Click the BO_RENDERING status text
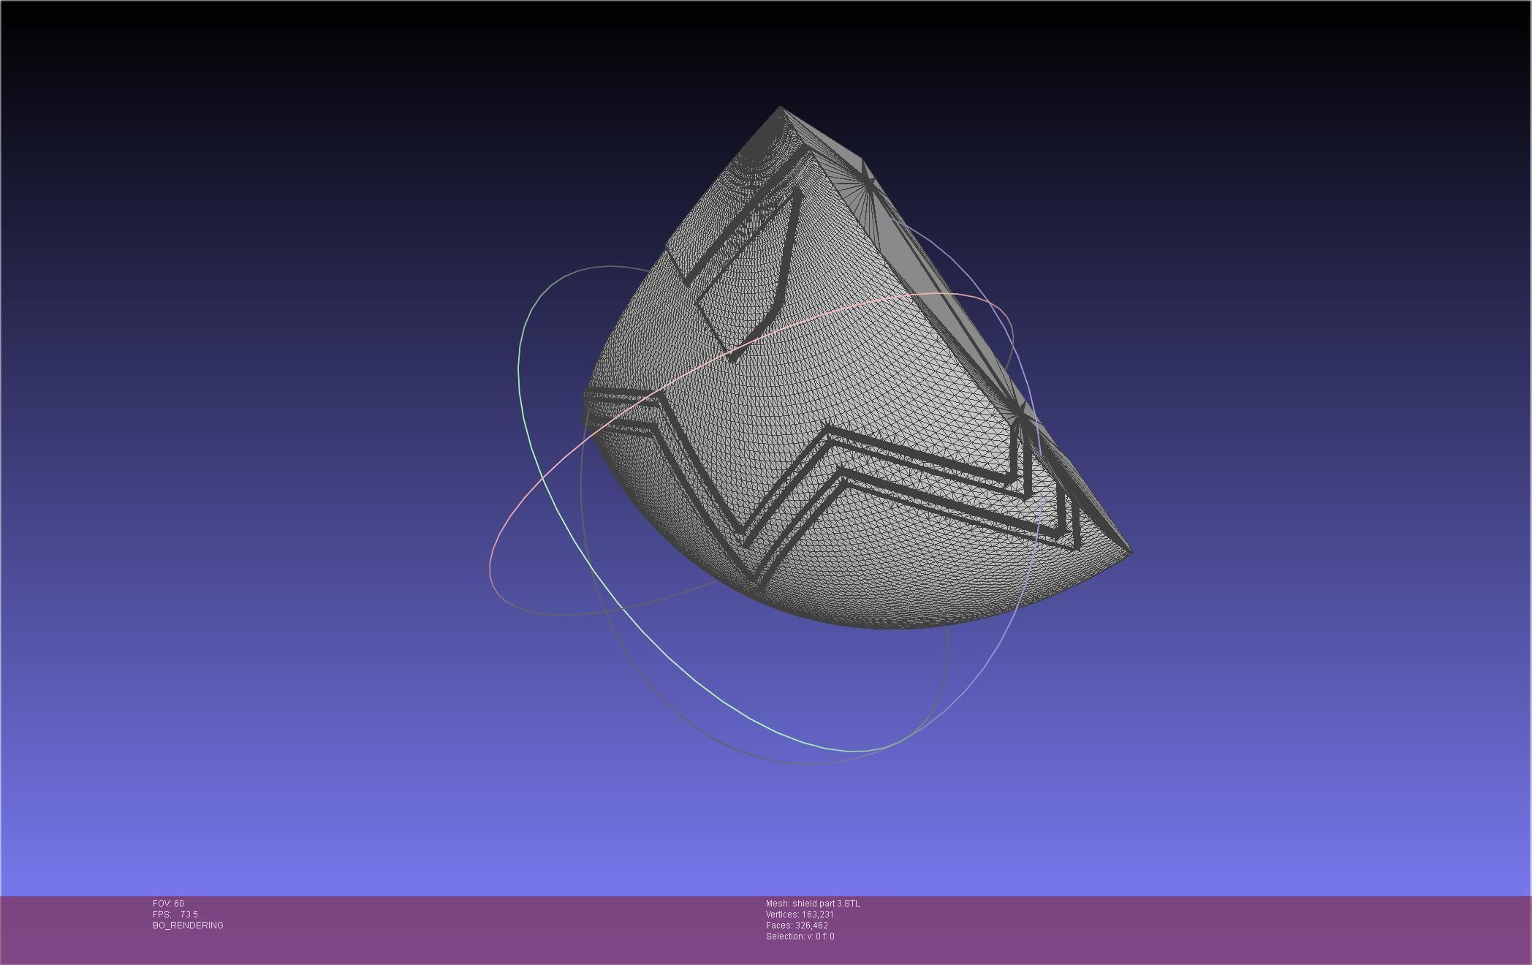The width and height of the screenshot is (1532, 965). coord(188,926)
